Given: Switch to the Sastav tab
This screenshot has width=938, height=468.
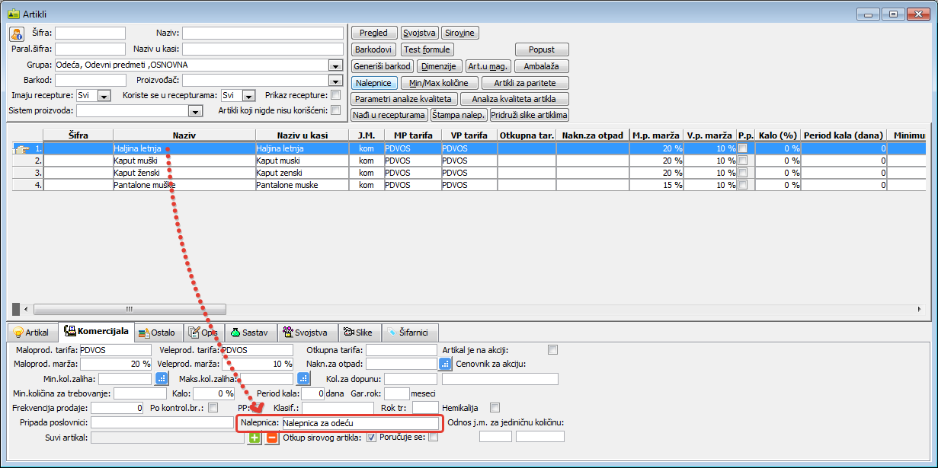Looking at the screenshot, I should [249, 333].
